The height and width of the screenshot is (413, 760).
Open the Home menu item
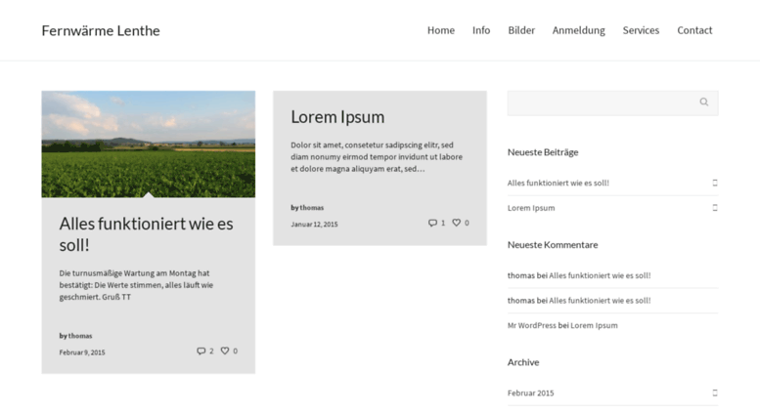pyautogui.click(x=440, y=30)
